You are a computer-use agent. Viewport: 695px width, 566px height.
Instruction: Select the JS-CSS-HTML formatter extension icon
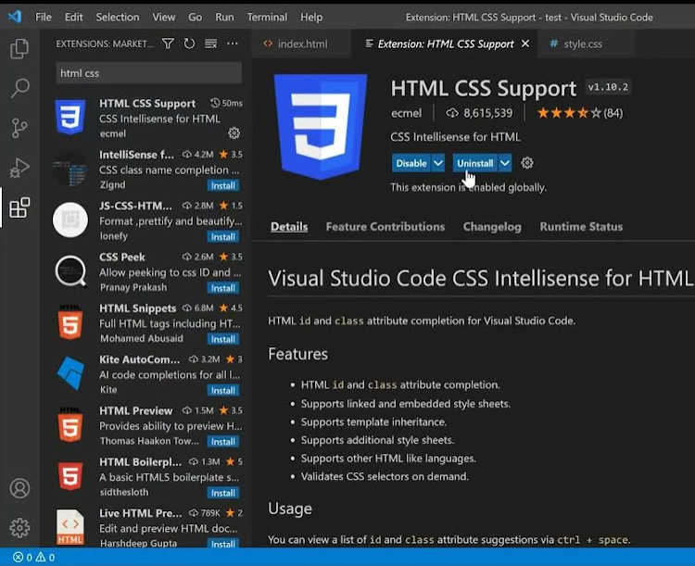70,220
